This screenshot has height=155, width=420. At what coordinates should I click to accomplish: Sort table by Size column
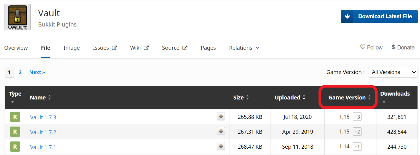(241, 98)
